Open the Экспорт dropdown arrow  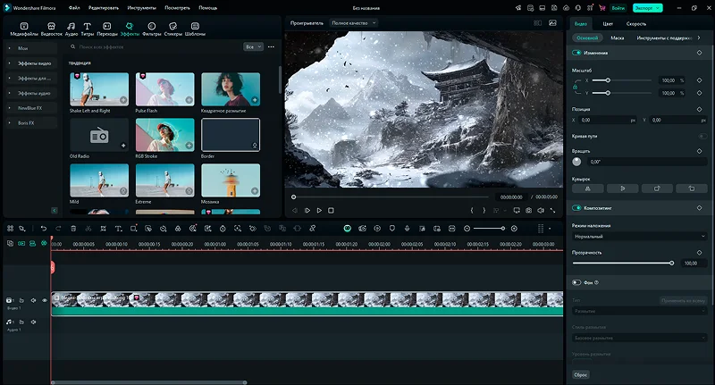(658, 8)
